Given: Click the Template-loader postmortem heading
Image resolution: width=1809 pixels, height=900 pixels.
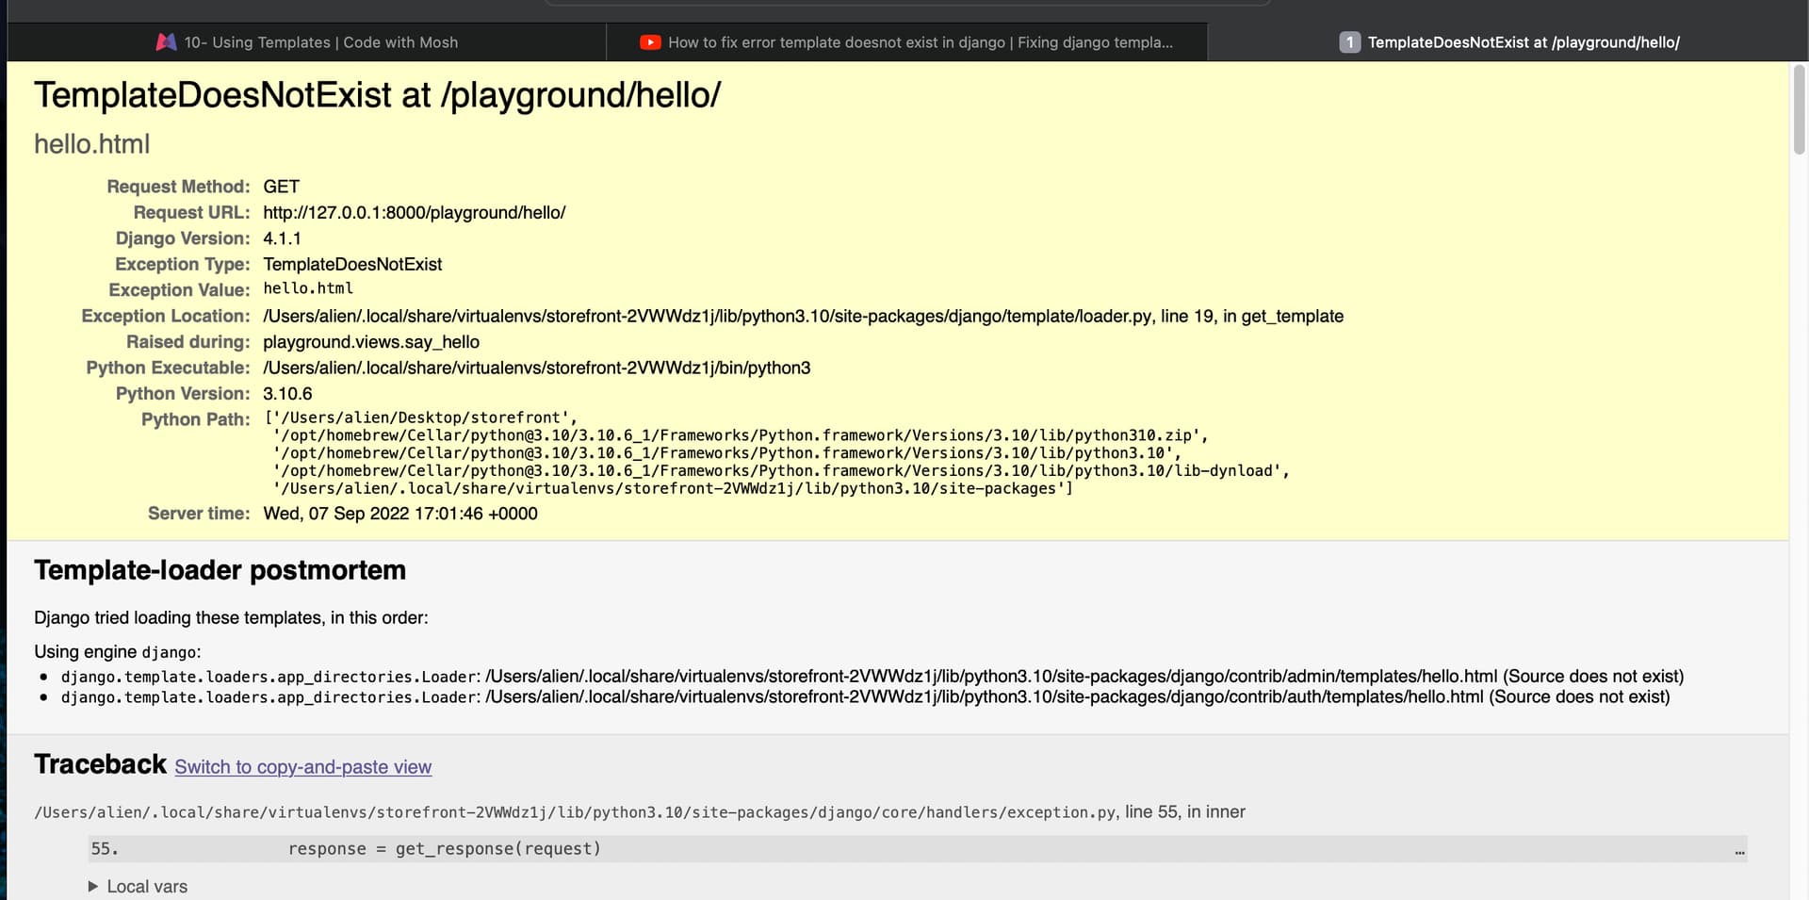Looking at the screenshot, I should point(220,571).
